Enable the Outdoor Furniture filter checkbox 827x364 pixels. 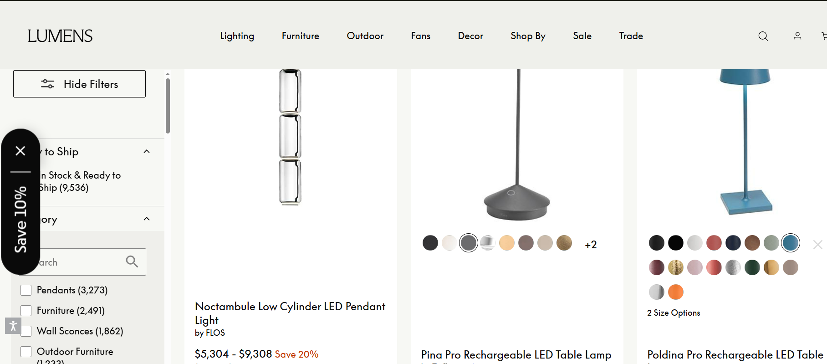[26, 352]
